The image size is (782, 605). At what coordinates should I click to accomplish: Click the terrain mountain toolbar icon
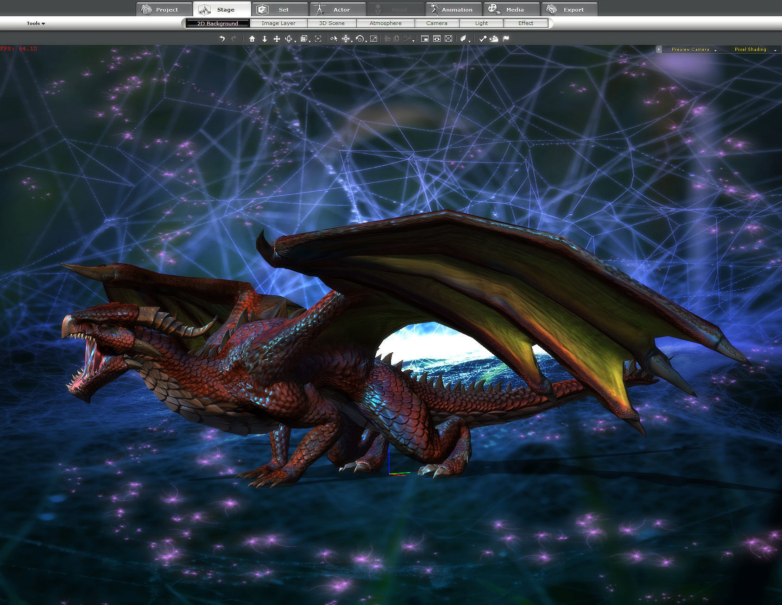(494, 39)
